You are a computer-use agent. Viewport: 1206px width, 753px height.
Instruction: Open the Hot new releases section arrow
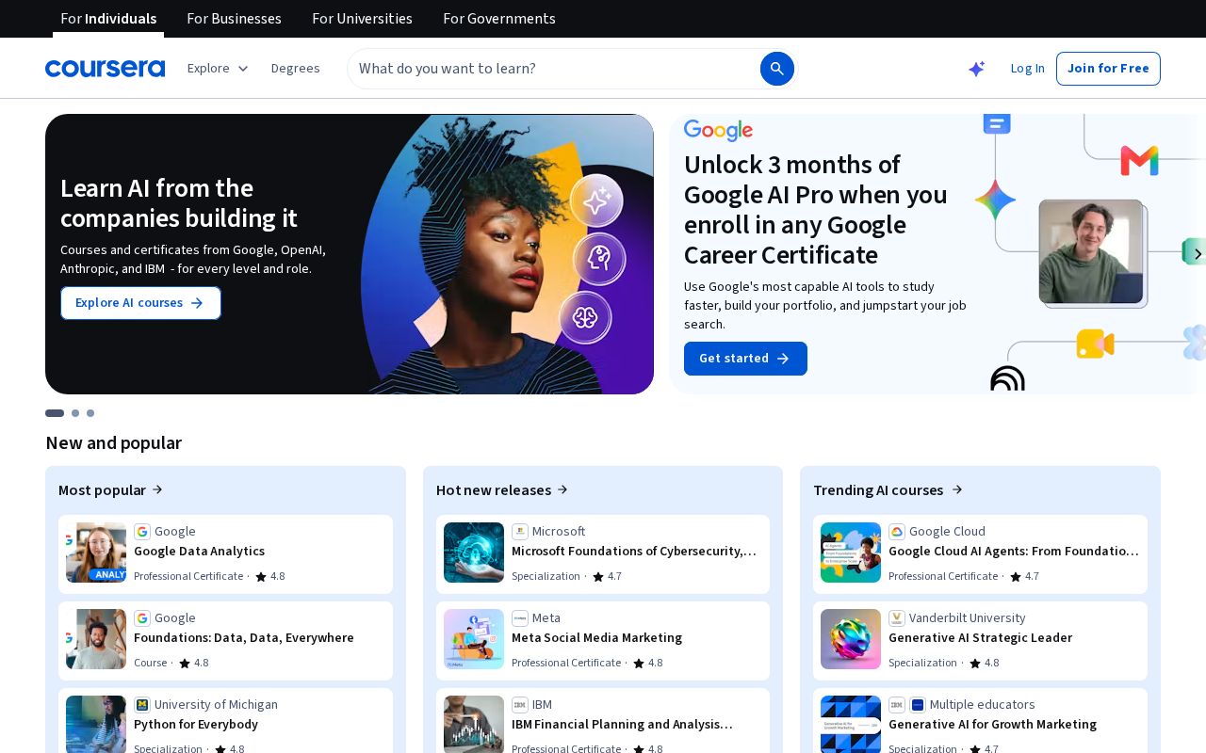point(502,489)
